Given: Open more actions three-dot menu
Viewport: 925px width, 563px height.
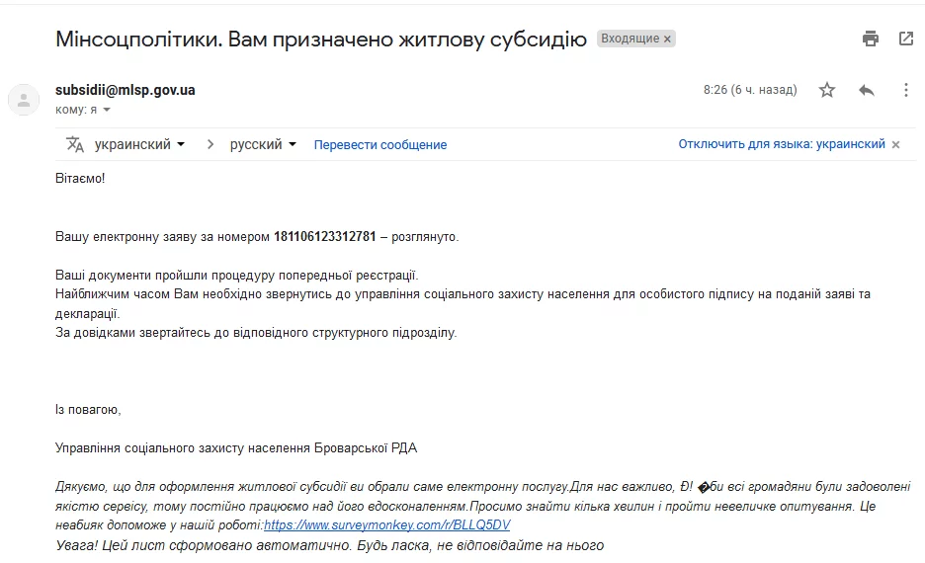Looking at the screenshot, I should pos(906,90).
